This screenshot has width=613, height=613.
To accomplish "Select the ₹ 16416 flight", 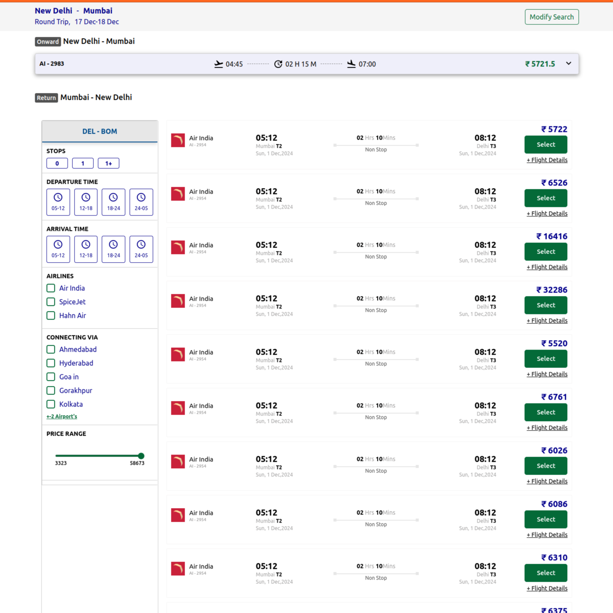I will pos(546,252).
